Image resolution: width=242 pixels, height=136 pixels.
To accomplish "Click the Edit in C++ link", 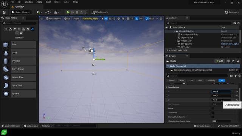I will pos(234,70).
